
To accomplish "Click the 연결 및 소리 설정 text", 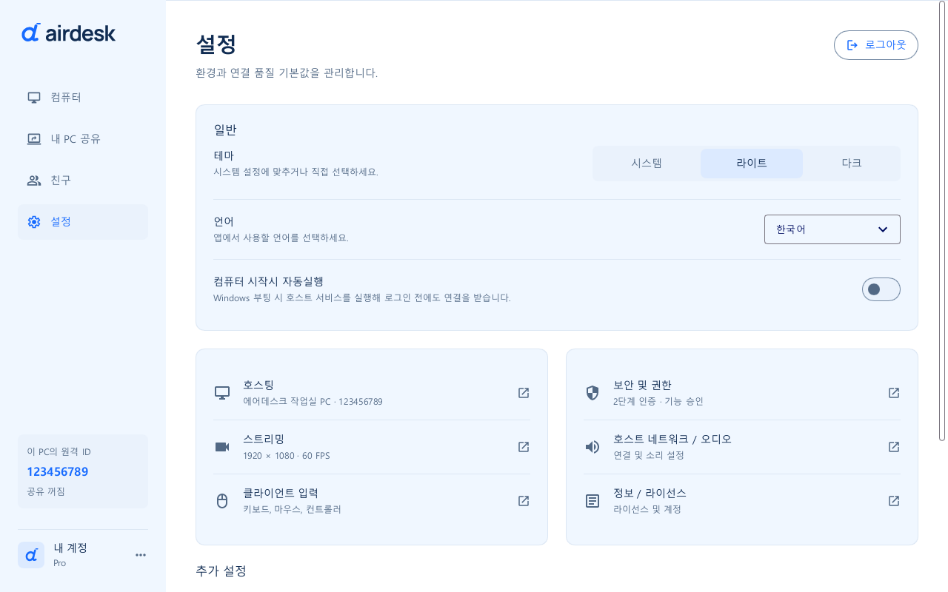I will coord(649,456).
